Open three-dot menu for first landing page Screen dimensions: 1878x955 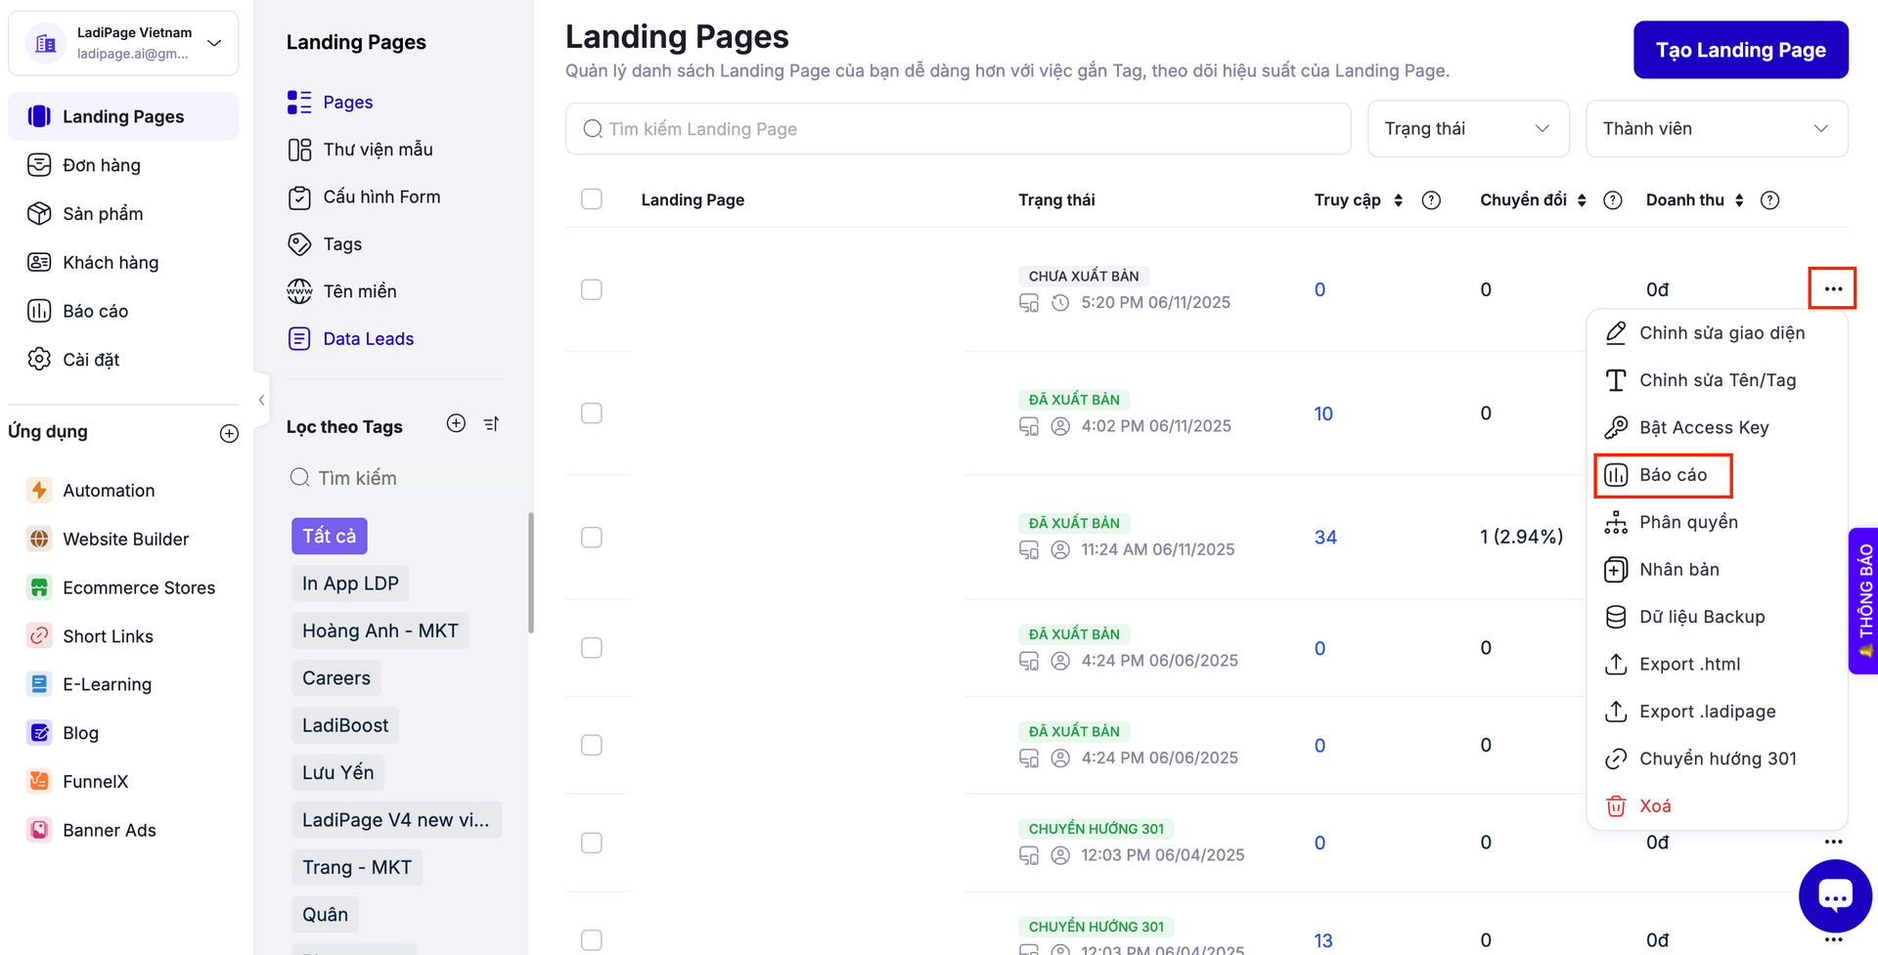pos(1832,288)
